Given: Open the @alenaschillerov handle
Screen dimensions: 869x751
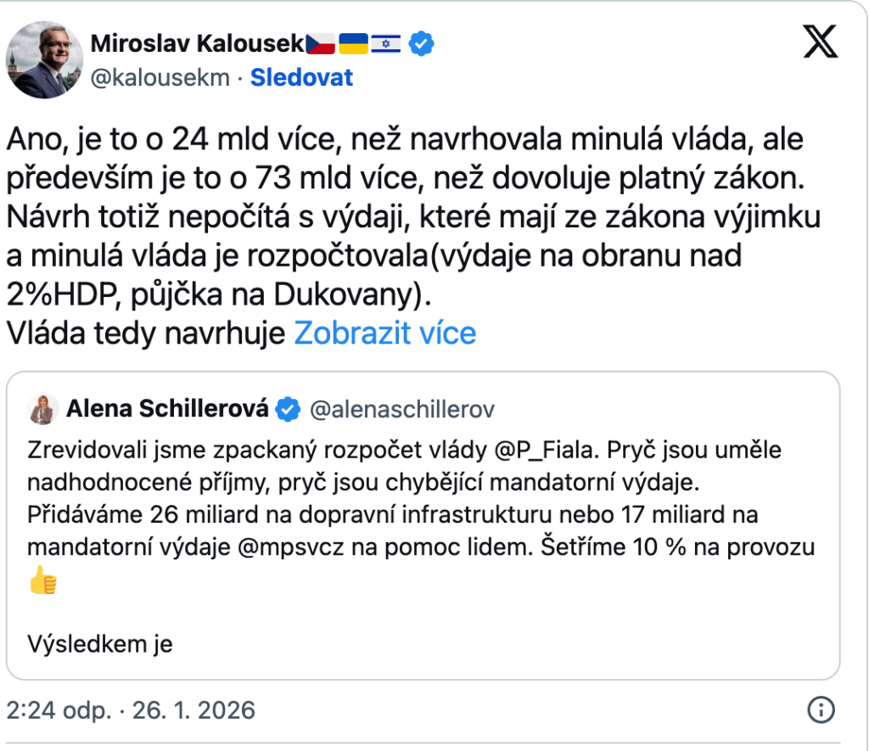Looking at the screenshot, I should (x=402, y=410).
